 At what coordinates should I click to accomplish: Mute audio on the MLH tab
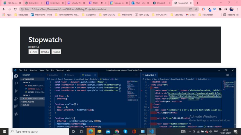102,3
